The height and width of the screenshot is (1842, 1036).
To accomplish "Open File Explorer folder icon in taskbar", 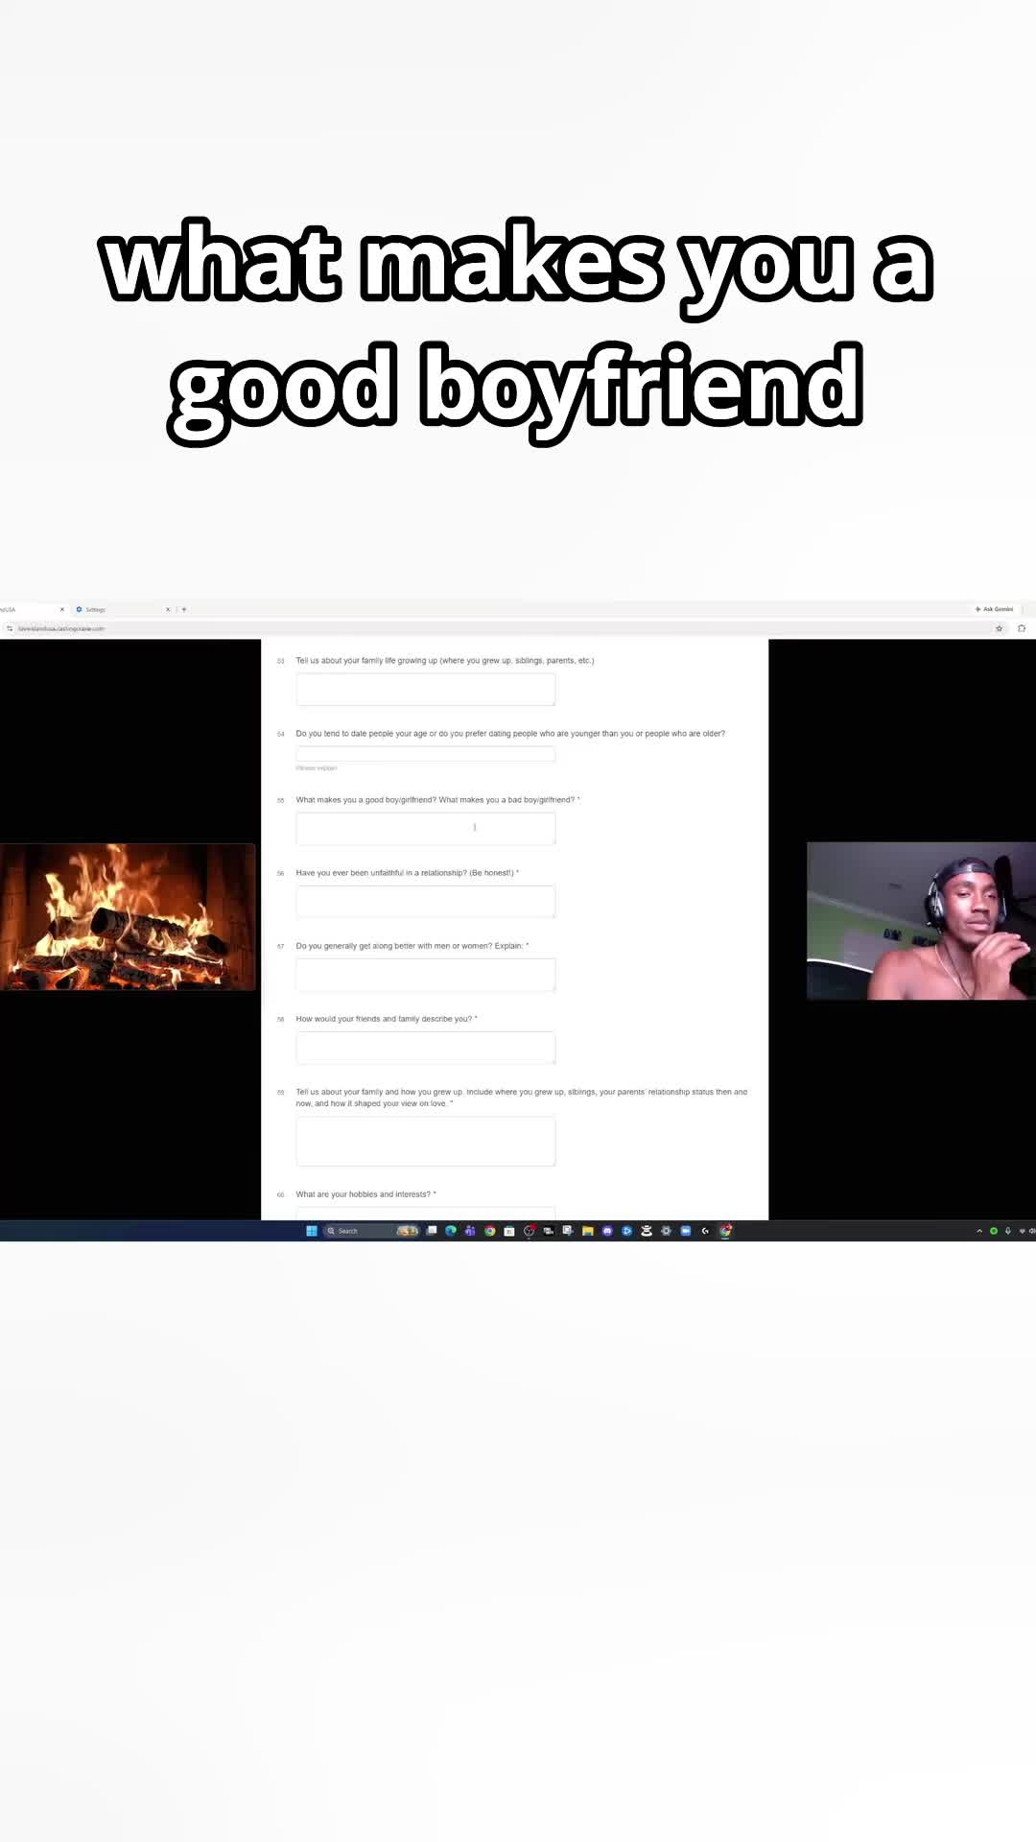I will click(x=588, y=1231).
